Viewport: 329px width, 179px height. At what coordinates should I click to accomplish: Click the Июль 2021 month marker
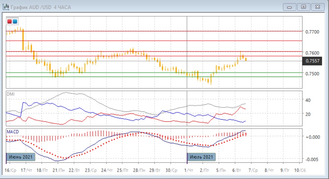[x=202, y=157]
